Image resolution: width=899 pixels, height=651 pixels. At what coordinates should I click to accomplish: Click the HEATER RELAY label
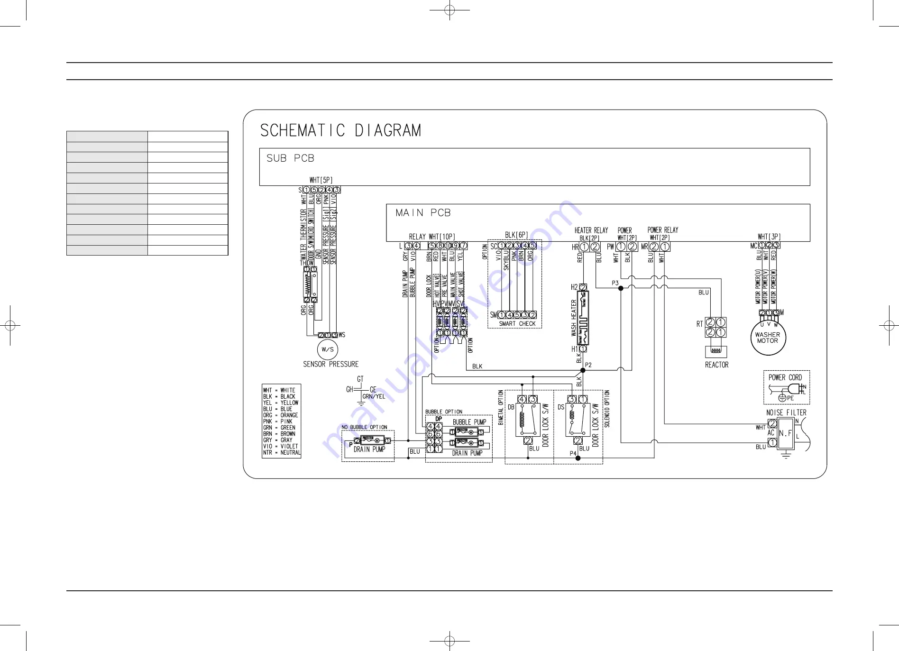(591, 230)
